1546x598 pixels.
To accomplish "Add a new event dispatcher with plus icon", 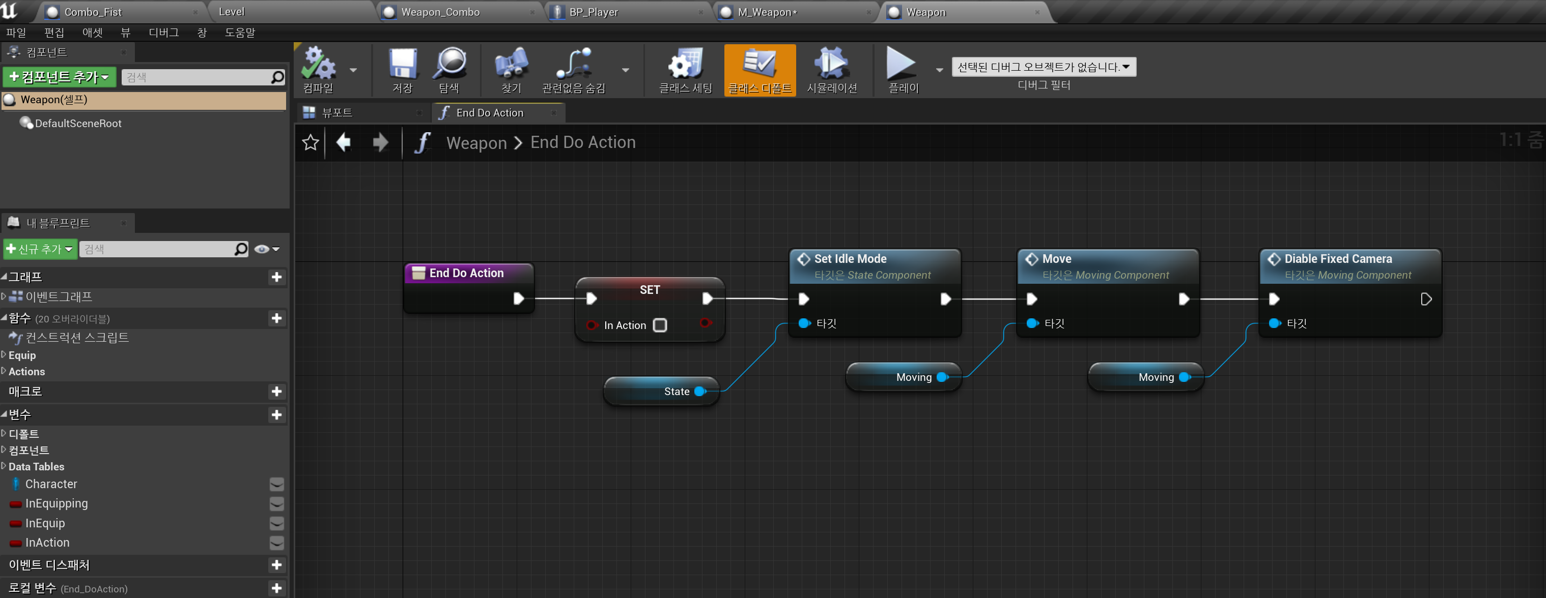I will (x=277, y=565).
